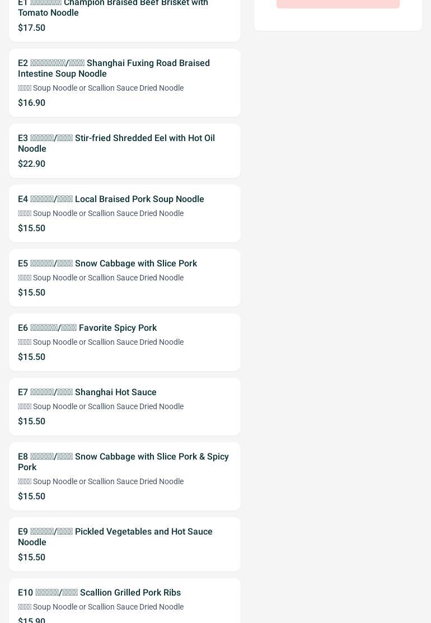The width and height of the screenshot is (431, 623).
Task: Click the $15.50 price of Favorite Spicy Pork
Action: point(32,357)
